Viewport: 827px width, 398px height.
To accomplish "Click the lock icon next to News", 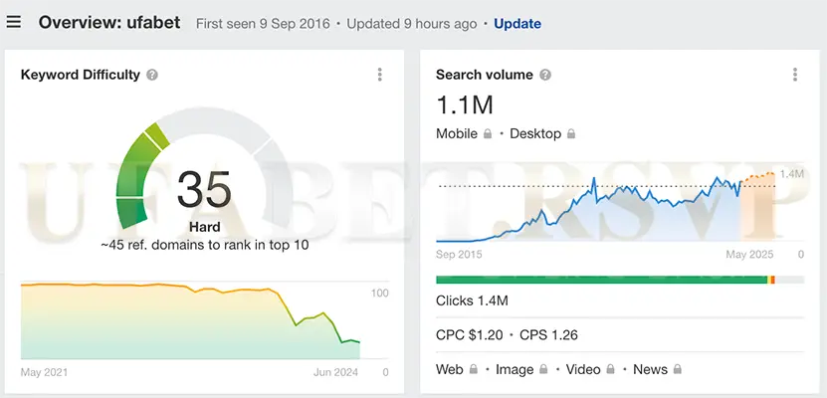I will pyautogui.click(x=678, y=369).
